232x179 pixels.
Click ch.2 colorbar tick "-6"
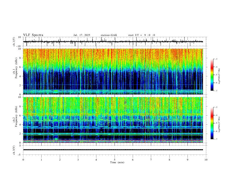pyautogui.click(x=216, y=131)
